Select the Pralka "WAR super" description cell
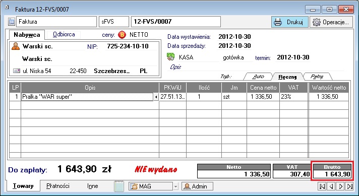This screenshot has height=196, width=359. point(87,97)
